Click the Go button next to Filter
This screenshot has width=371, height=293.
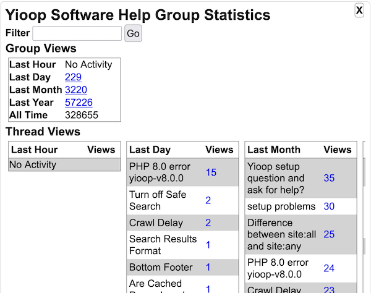pyautogui.click(x=133, y=33)
